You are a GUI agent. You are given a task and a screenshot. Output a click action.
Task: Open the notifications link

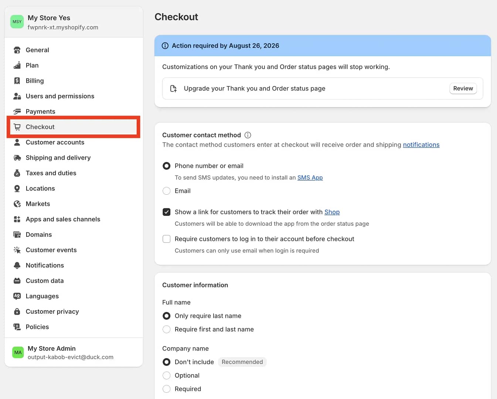coord(421,145)
